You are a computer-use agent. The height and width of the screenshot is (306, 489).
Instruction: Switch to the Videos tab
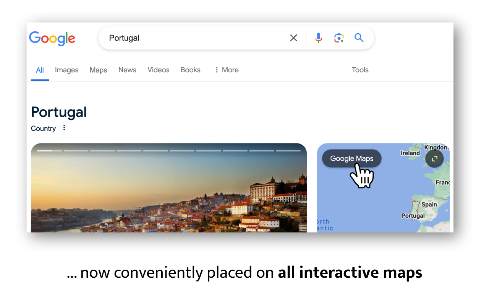159,70
